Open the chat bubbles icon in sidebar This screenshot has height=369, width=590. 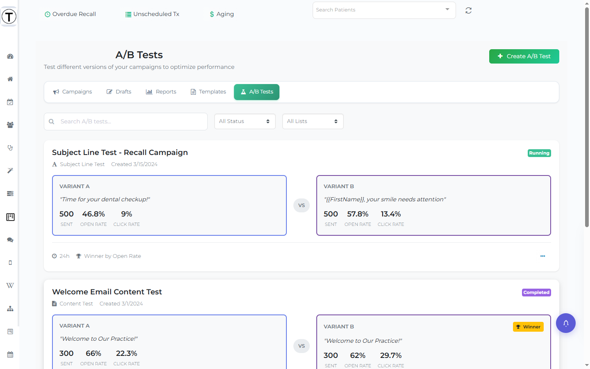10,240
